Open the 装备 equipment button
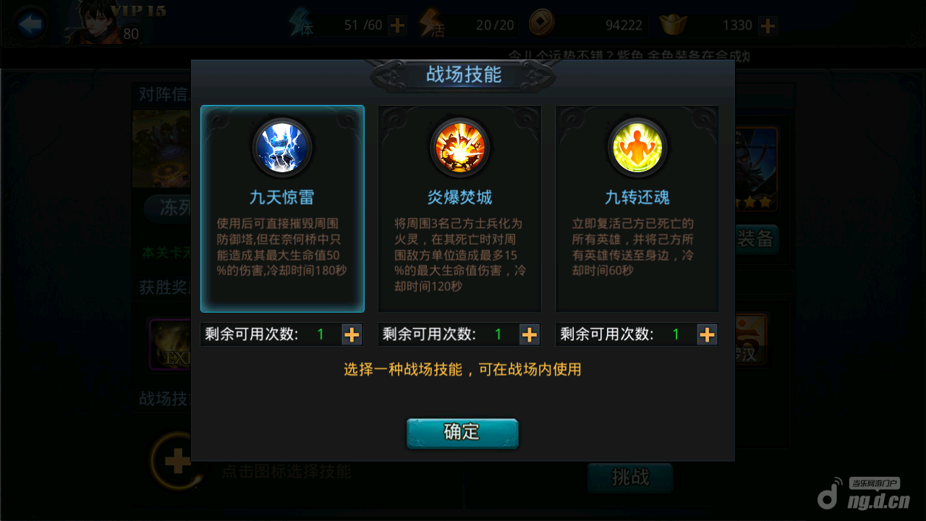This screenshot has width=926, height=521. (x=757, y=239)
